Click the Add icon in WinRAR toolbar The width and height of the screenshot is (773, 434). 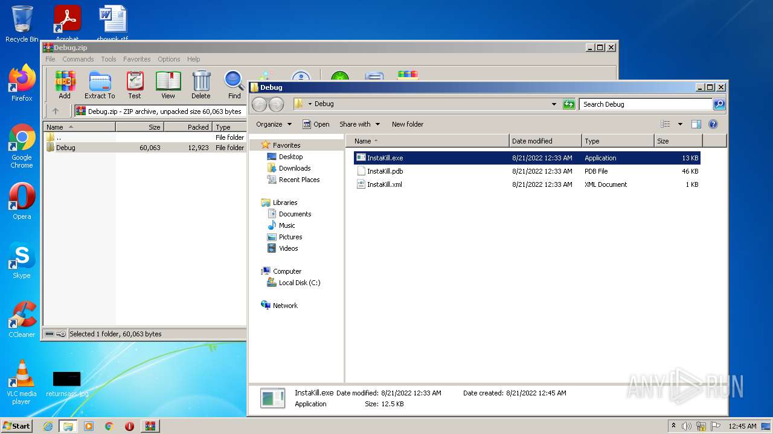(65, 85)
